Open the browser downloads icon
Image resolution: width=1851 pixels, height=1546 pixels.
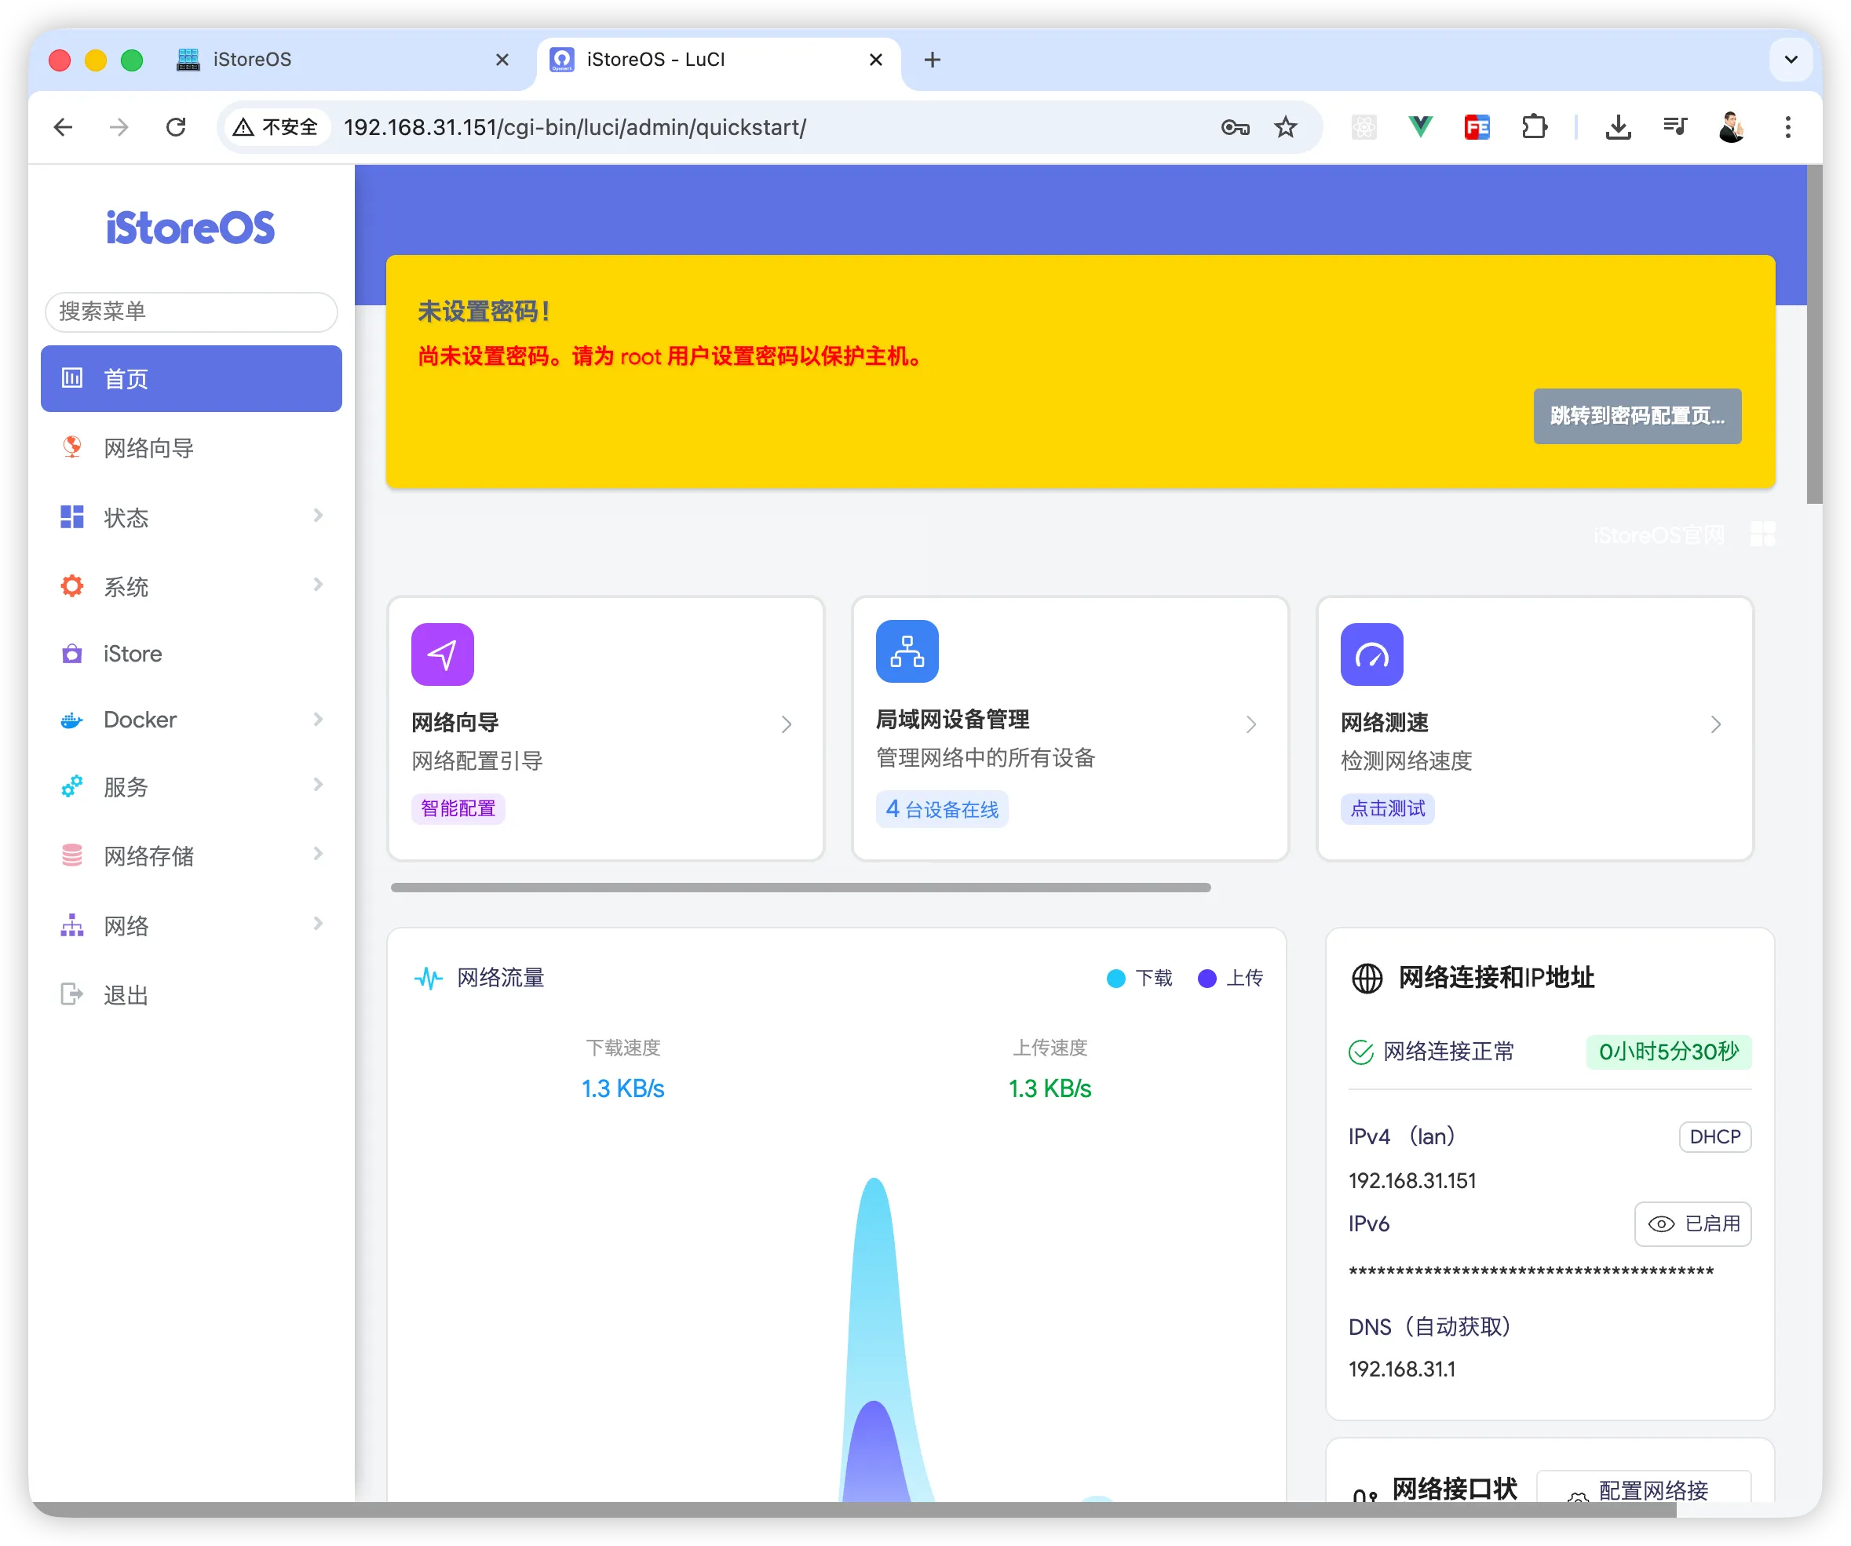tap(1619, 128)
